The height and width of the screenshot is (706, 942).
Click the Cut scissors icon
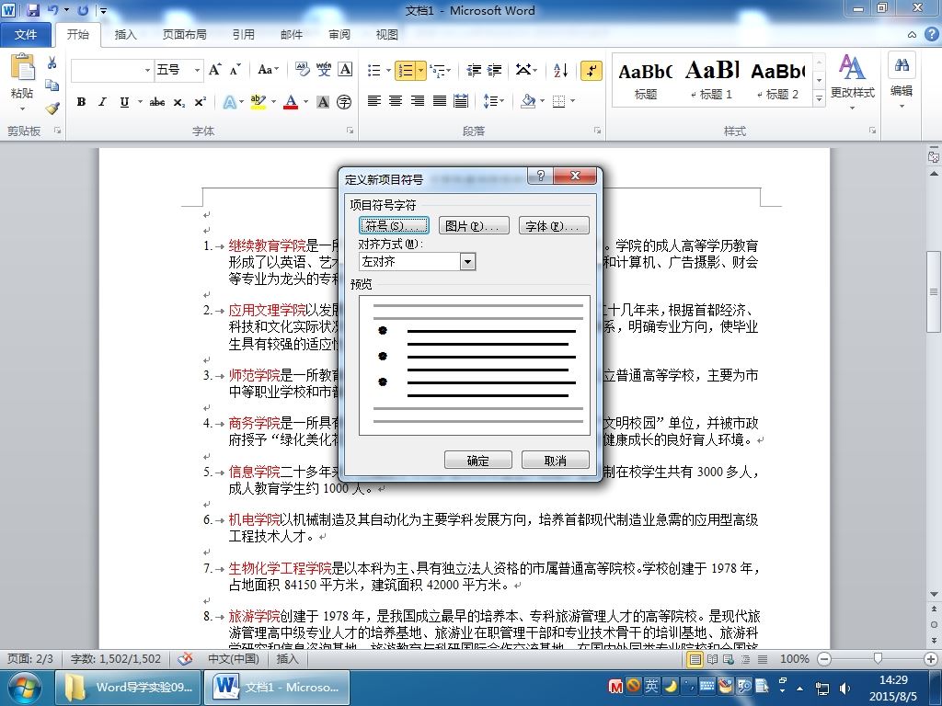point(52,63)
